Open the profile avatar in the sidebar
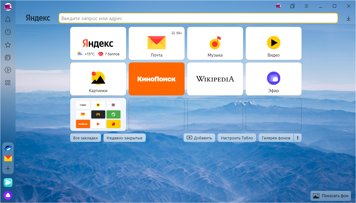This screenshot has width=356, height=203. click(8, 7)
